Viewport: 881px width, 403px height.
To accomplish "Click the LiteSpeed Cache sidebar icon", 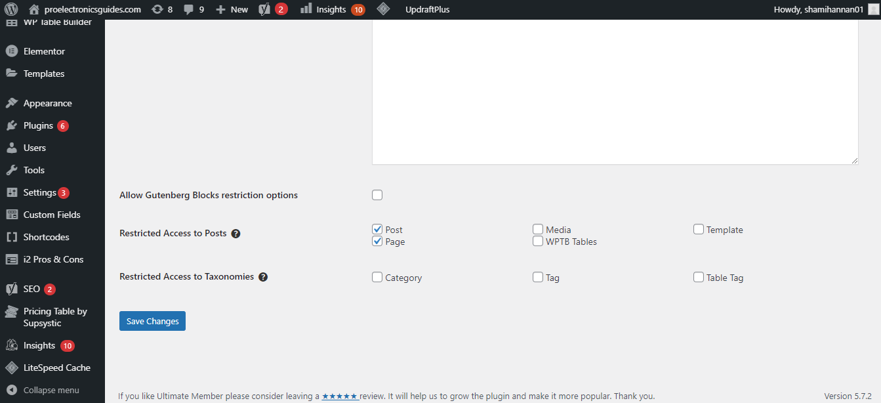I will 11,368.
